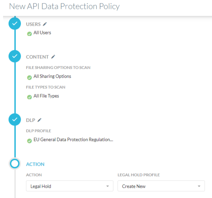Select the USERS step checkmark circle
Viewport: 212px width, 198px height.
[x=15, y=24]
